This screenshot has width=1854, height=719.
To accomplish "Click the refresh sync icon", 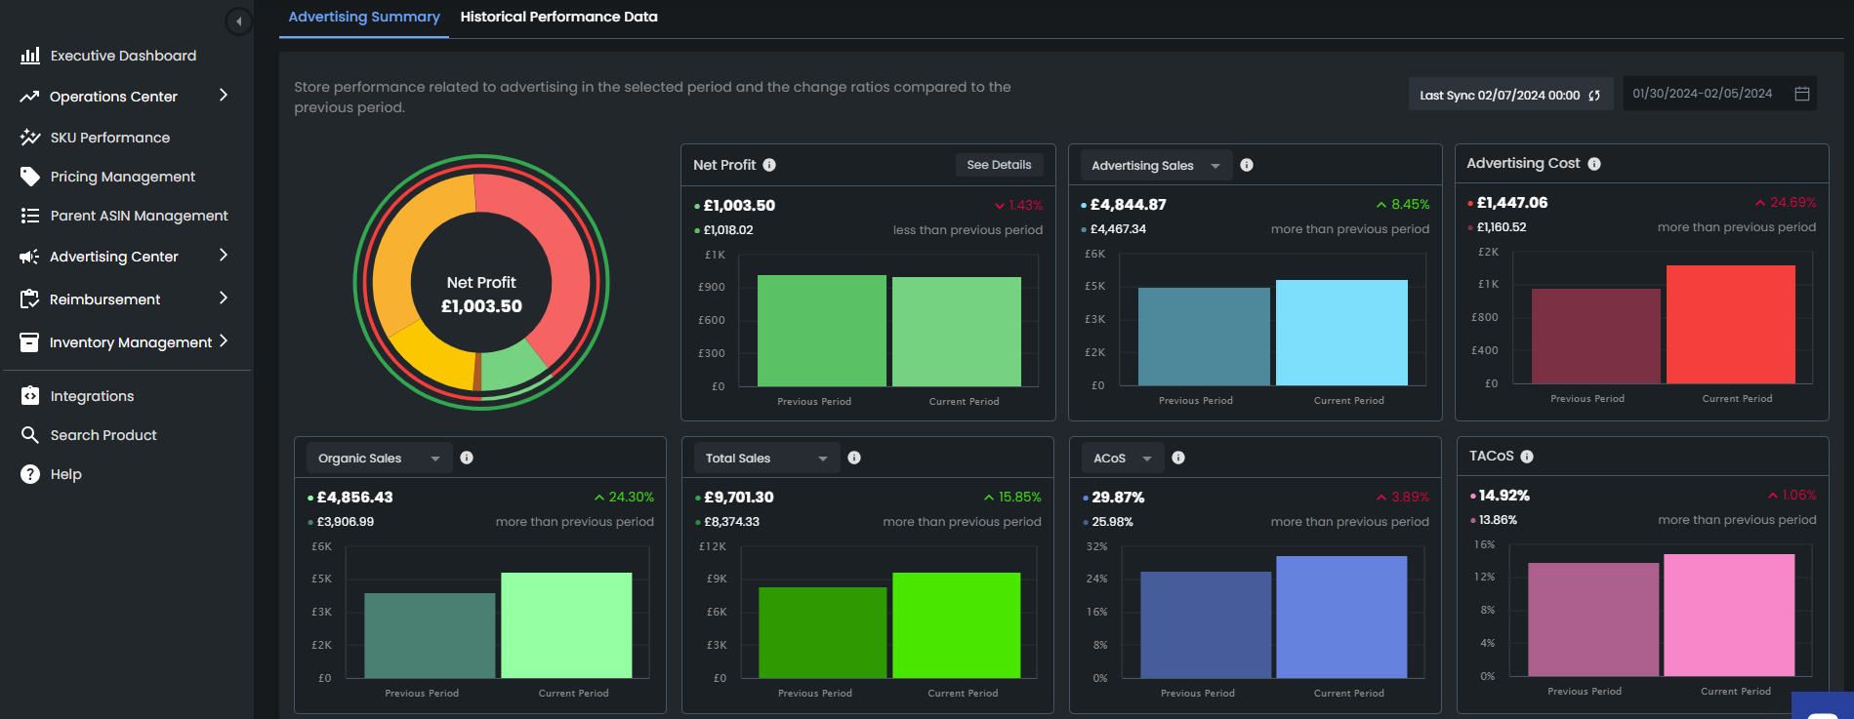I will [x=1594, y=95].
